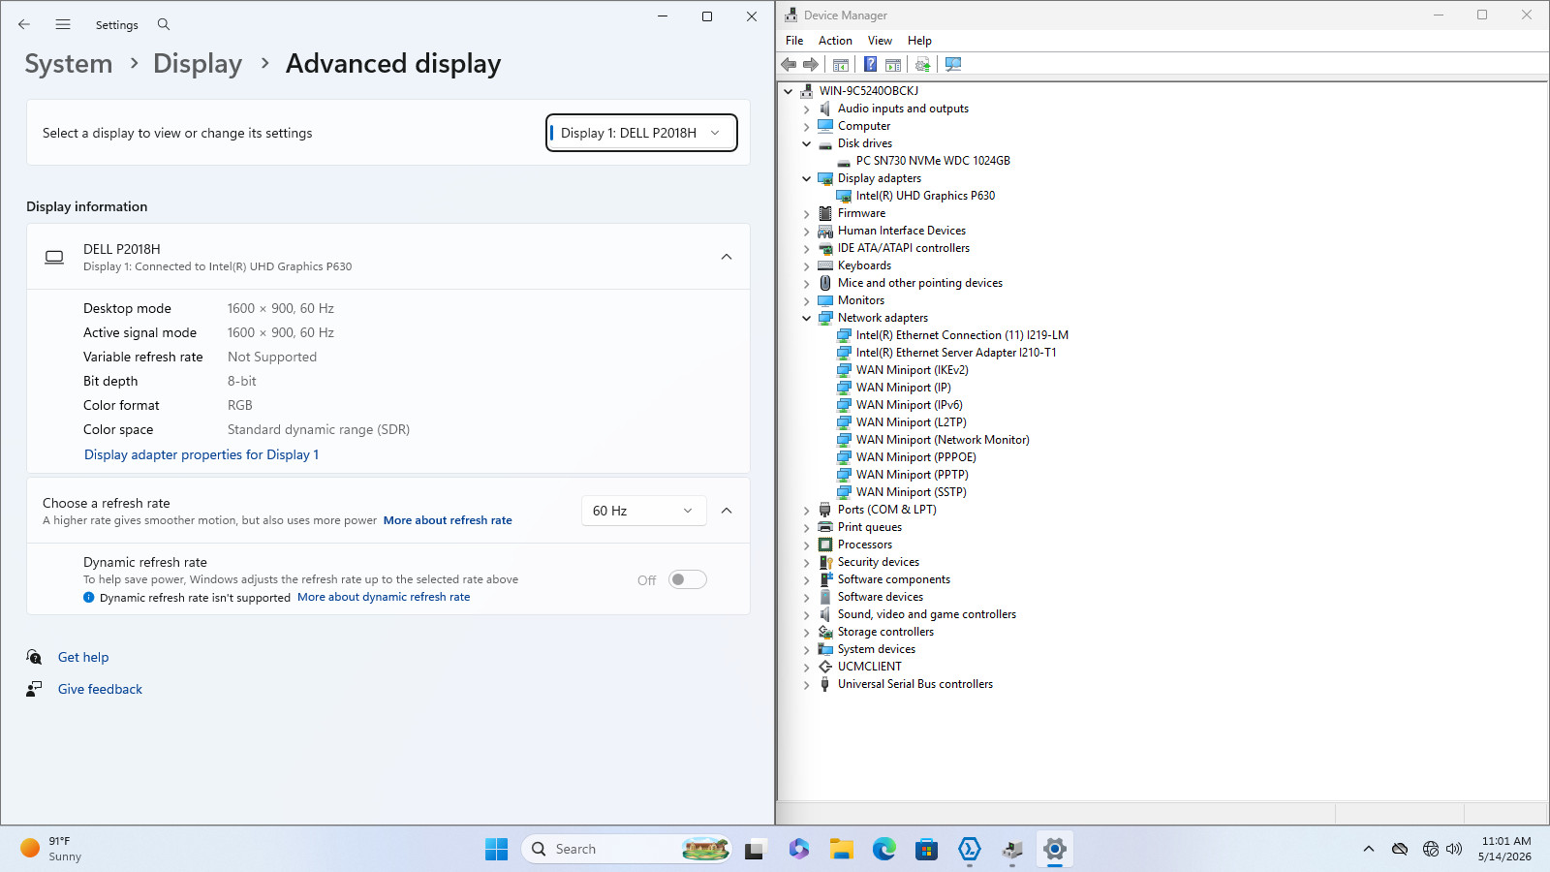Switch to Device Manager taskbar icon
1550x872 pixels.
[1011, 849]
